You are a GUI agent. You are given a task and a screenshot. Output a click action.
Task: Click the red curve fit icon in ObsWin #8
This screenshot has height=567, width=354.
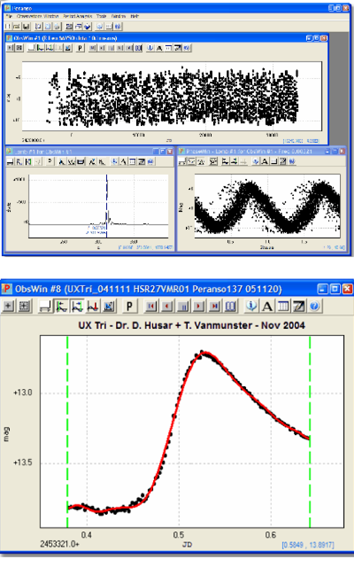click(x=93, y=306)
